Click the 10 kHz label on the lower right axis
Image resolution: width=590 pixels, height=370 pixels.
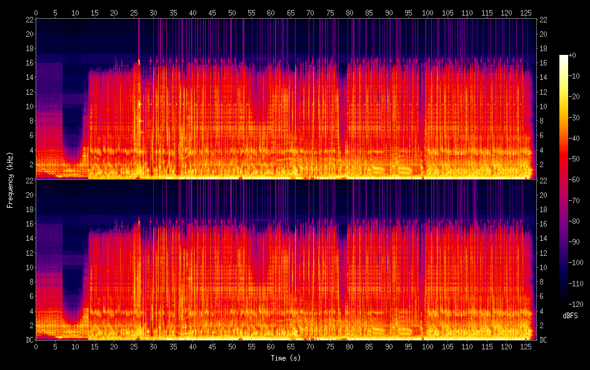coord(543,268)
